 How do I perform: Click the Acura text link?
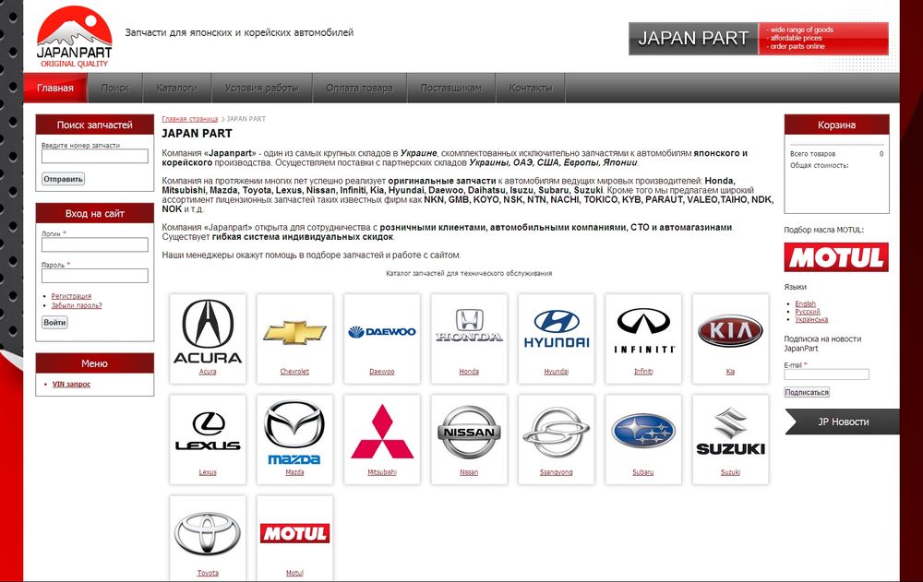[x=208, y=372]
